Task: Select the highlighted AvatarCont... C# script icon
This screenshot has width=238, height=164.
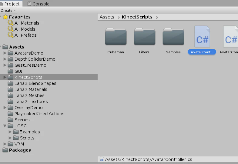Action: pos(202,36)
